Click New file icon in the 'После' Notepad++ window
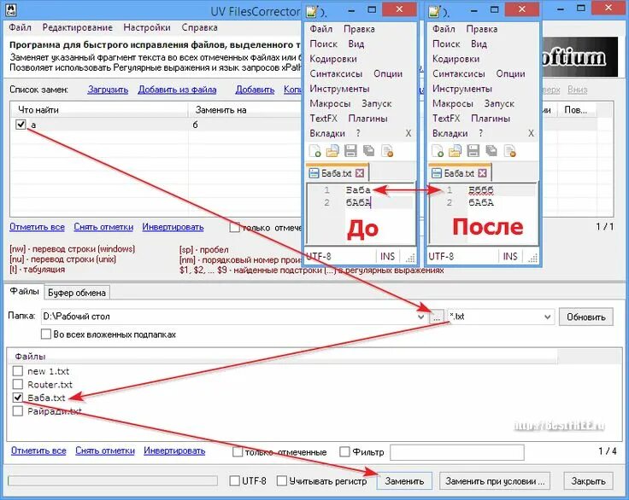629x500 pixels. (438, 151)
